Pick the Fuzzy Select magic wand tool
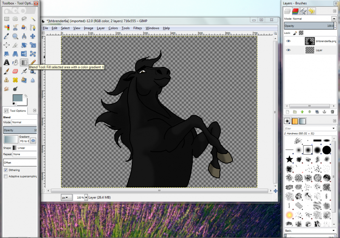 tap(33, 19)
